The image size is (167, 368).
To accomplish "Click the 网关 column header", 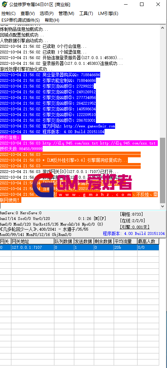I will [5, 241].
